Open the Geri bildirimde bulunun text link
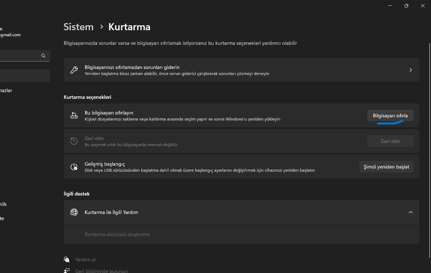431x273 pixels. [101, 271]
